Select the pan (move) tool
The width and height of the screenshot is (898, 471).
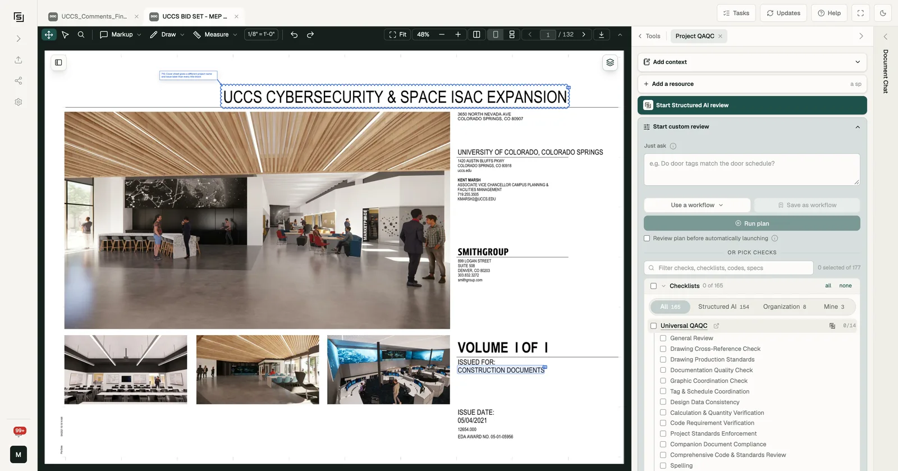pos(49,35)
